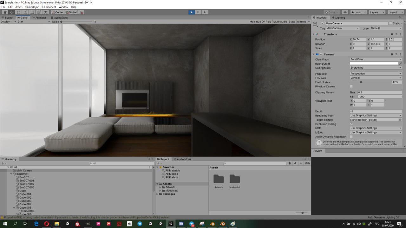Viewport: 406px width, 228px height.
Task: Open the Layers dropdown in toolbar
Action: pyautogui.click(x=377, y=12)
